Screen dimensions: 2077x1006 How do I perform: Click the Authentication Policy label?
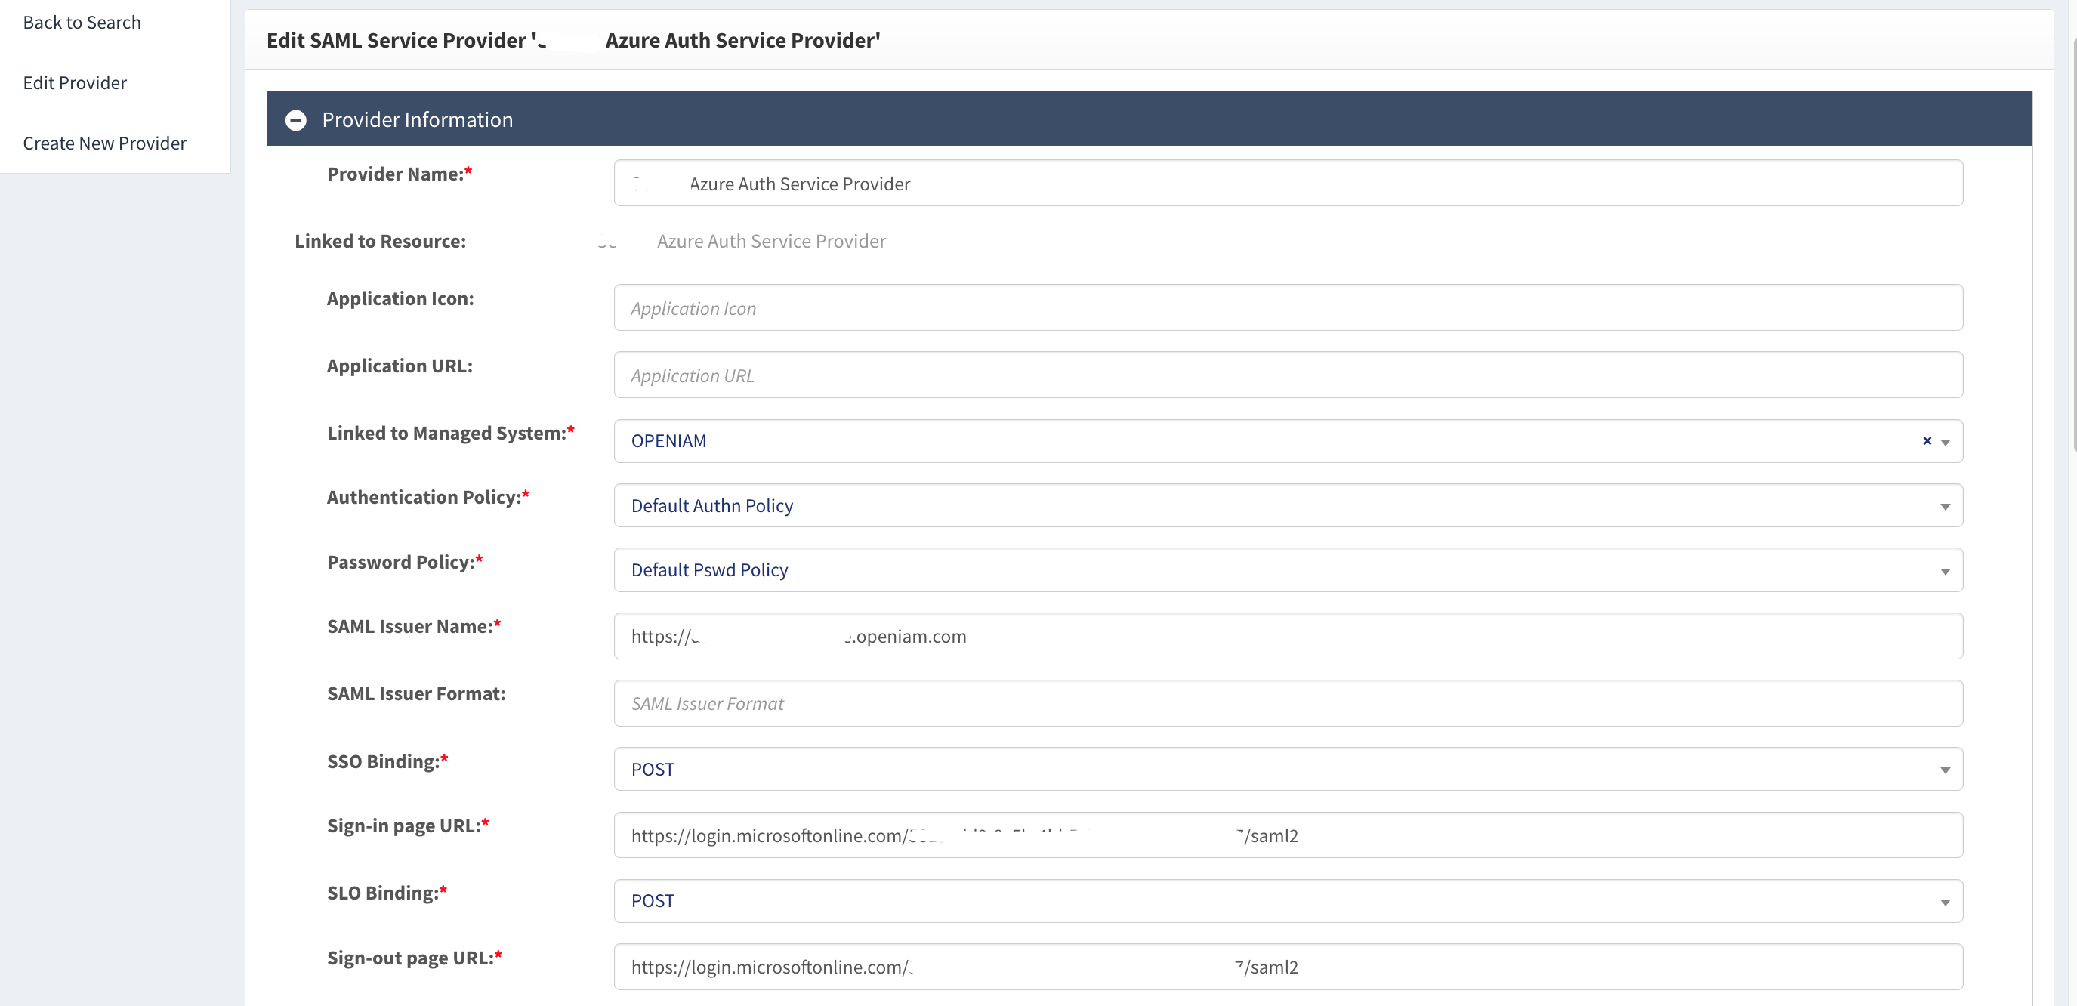(x=428, y=498)
